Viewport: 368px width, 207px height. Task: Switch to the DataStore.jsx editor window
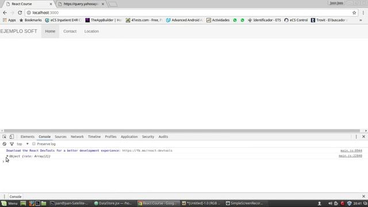coord(113,203)
